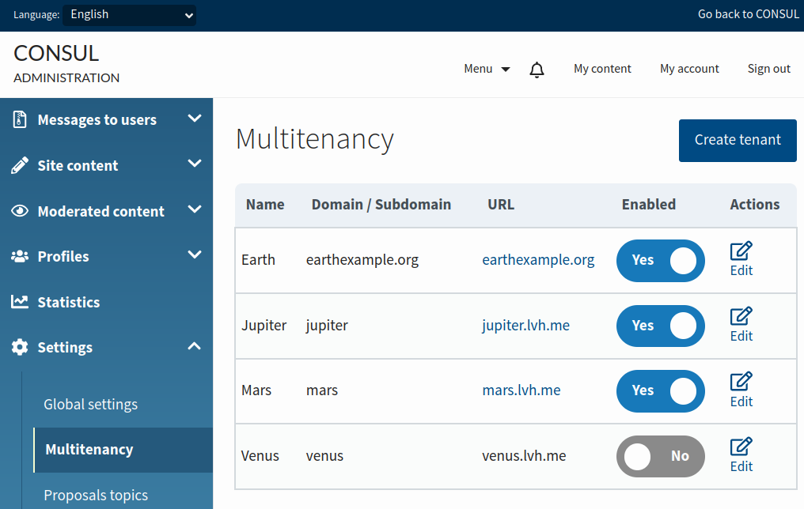Click the Settings gear icon
The width and height of the screenshot is (804, 509).
pos(17,347)
